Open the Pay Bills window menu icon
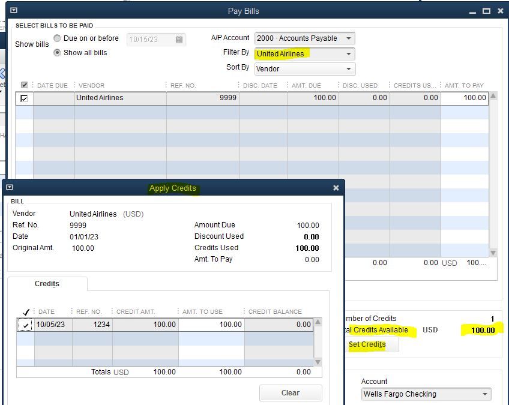Screen dimensions: 509x405 (x=14, y=10)
